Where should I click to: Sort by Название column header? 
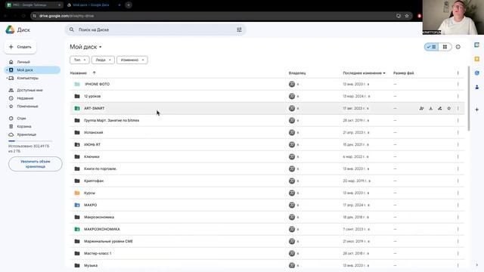coord(78,73)
